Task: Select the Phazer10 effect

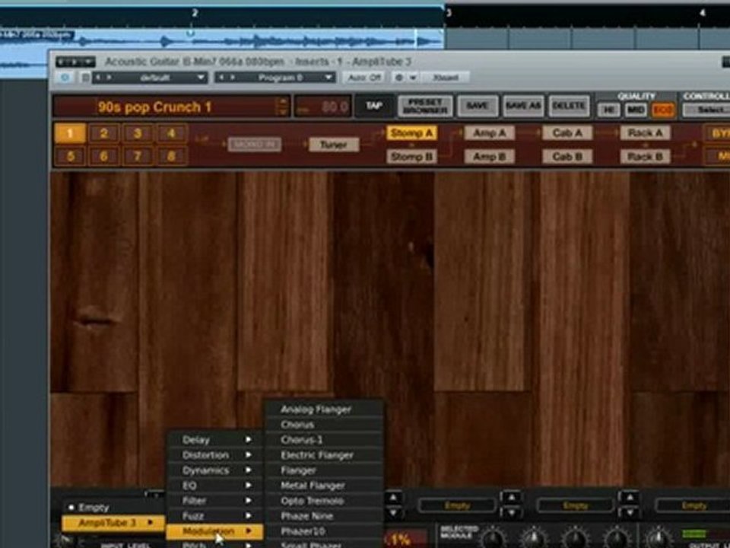Action: click(325, 531)
